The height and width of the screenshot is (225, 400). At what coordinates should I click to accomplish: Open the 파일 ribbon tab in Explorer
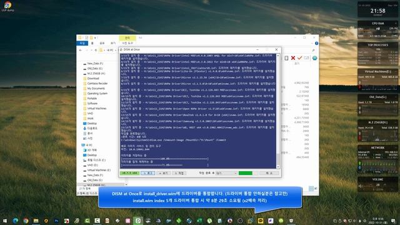(82, 43)
